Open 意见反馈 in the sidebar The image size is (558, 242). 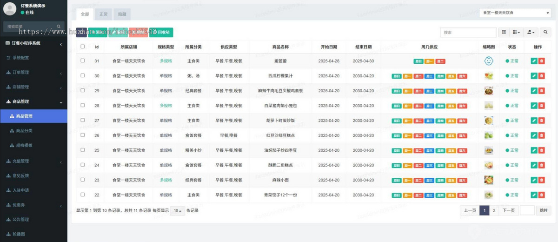click(x=33, y=175)
